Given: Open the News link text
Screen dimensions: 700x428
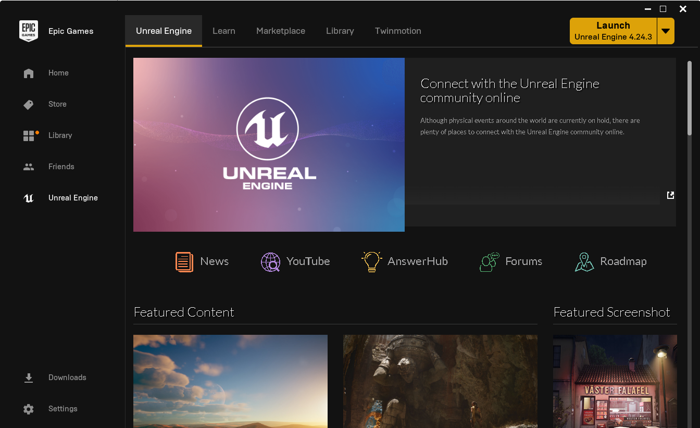Looking at the screenshot, I should [215, 261].
